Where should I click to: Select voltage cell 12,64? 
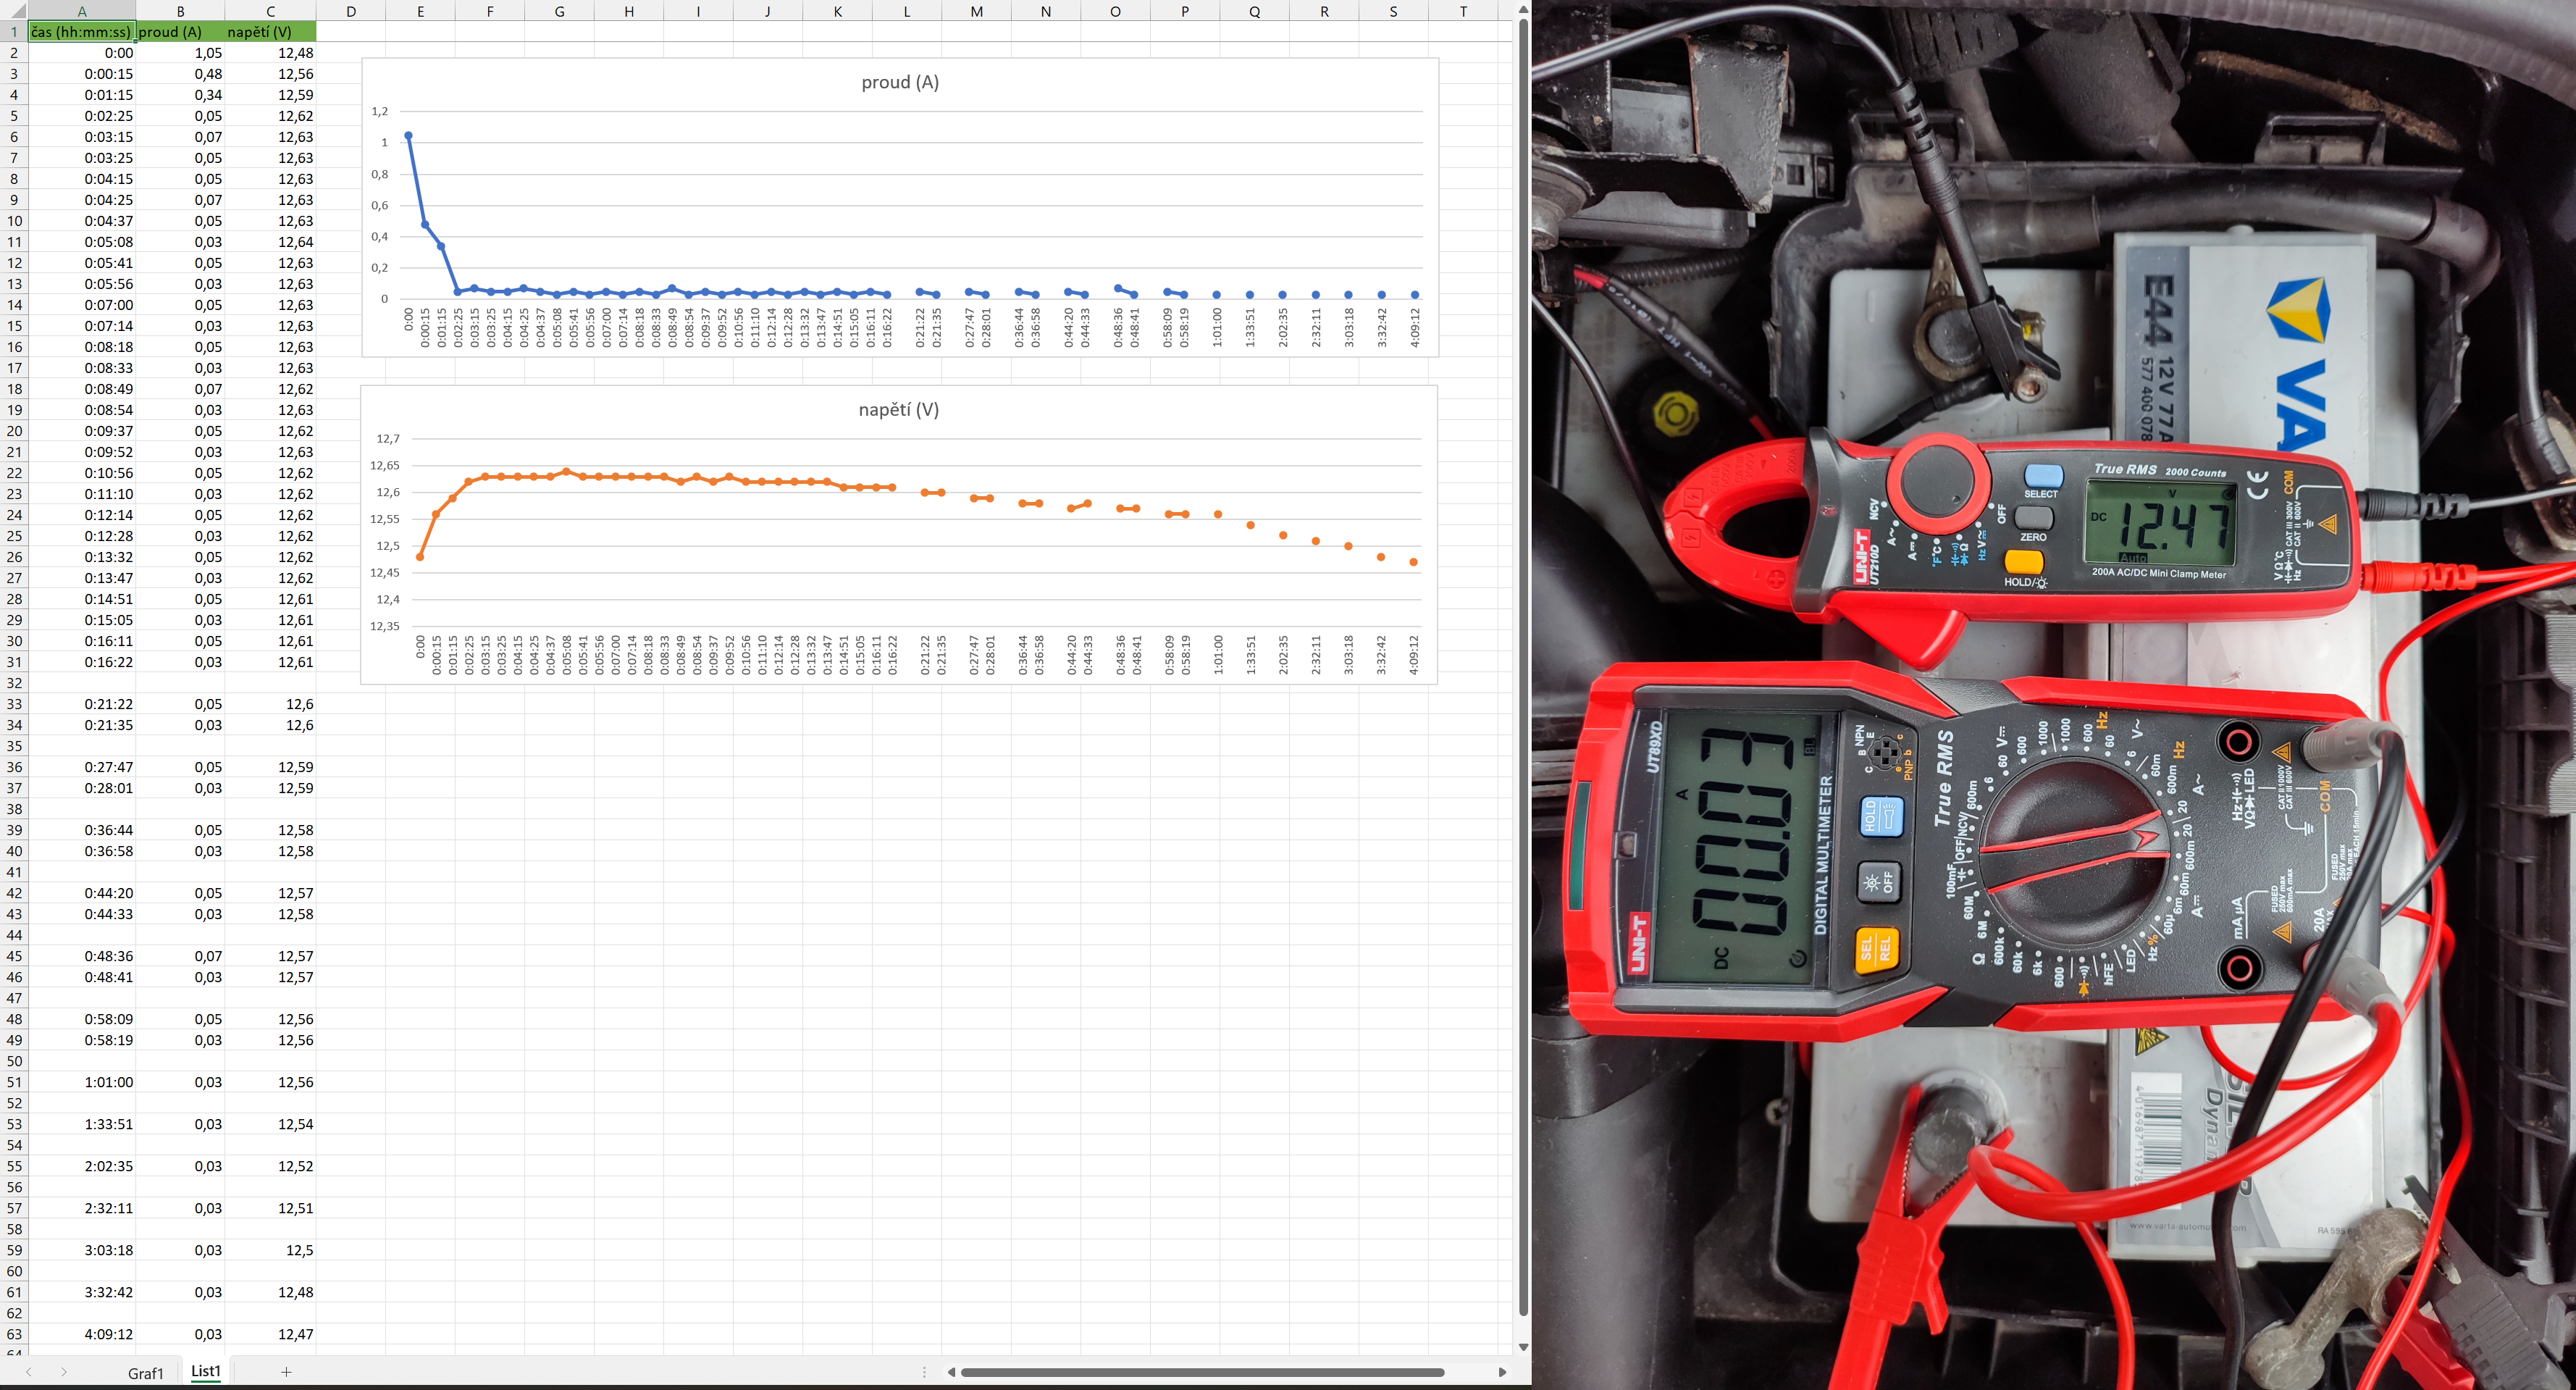point(270,242)
